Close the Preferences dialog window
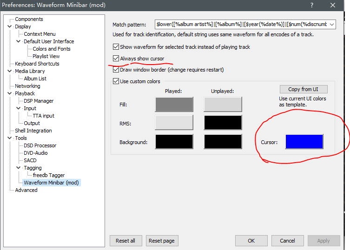This screenshot has height=250, width=350. (333, 5)
